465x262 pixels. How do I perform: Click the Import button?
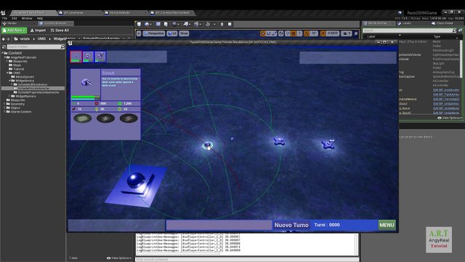(39, 31)
